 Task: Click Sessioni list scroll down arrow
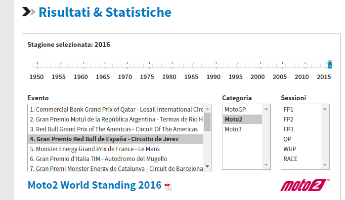tap(325, 165)
